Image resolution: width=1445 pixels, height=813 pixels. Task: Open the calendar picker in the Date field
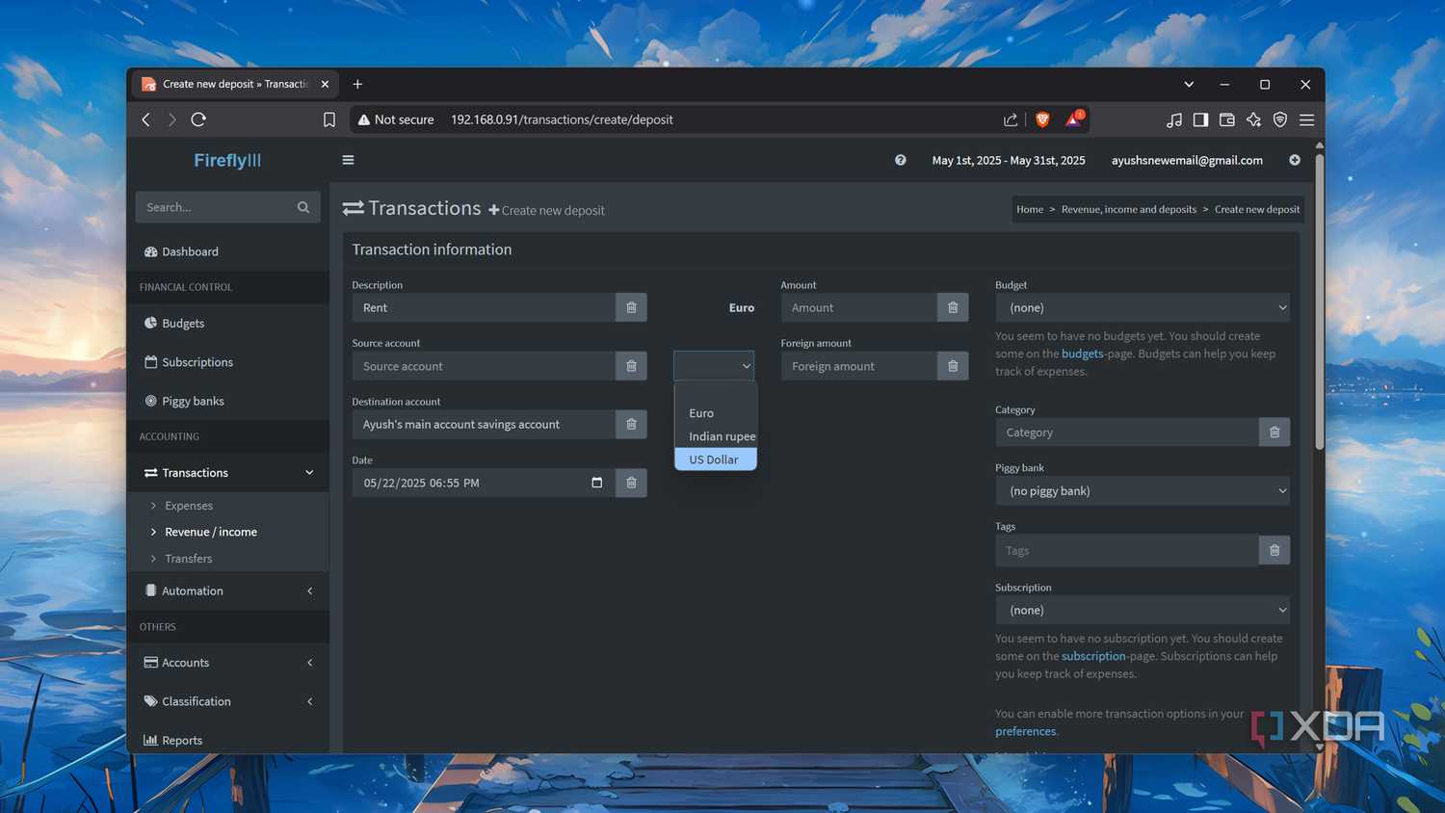tap(596, 483)
